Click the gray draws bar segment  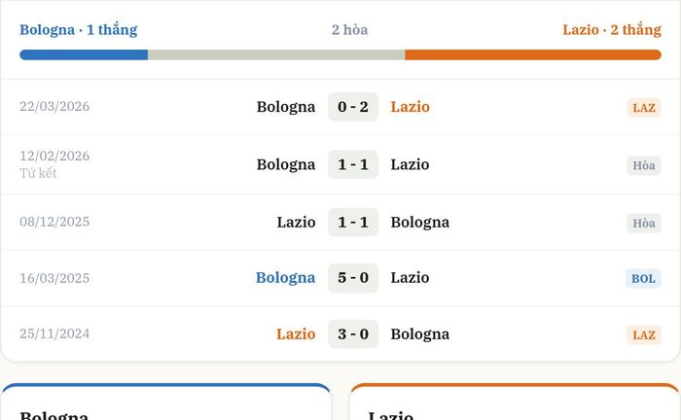276,54
